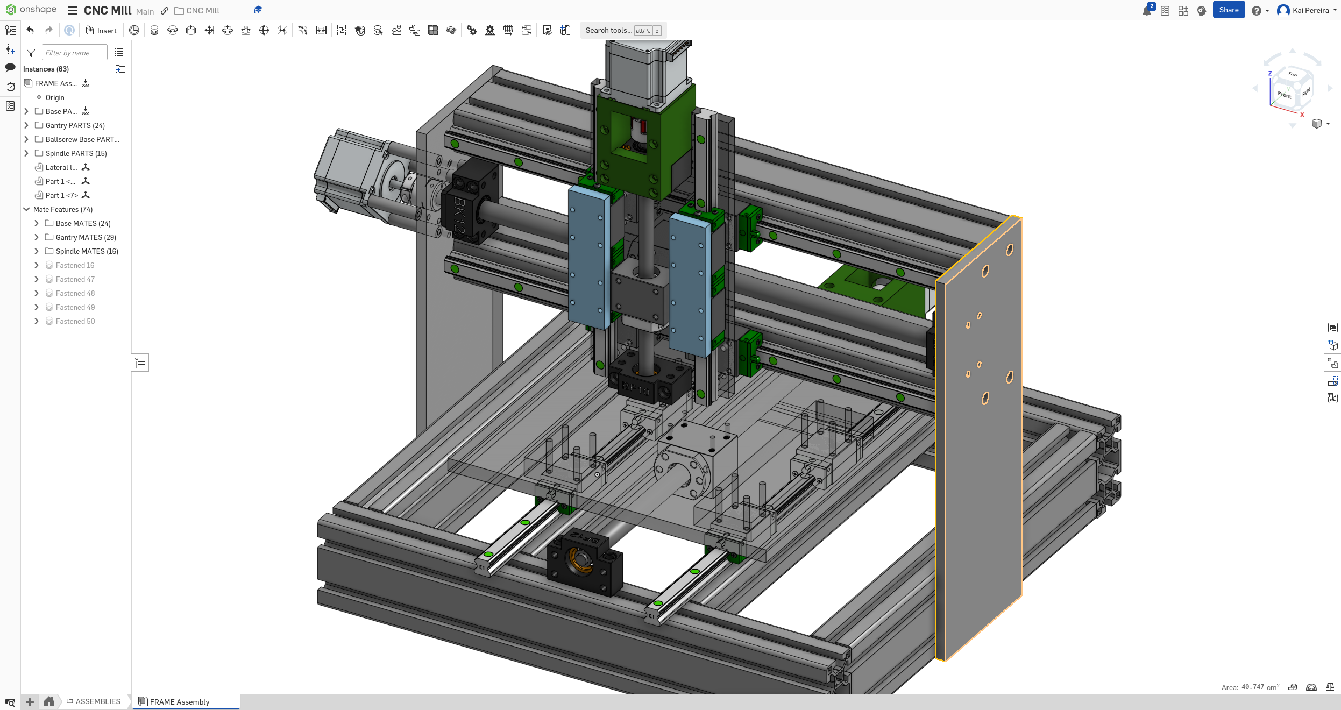Click the Front face of view cube
1341x710 pixels.
tap(1284, 95)
